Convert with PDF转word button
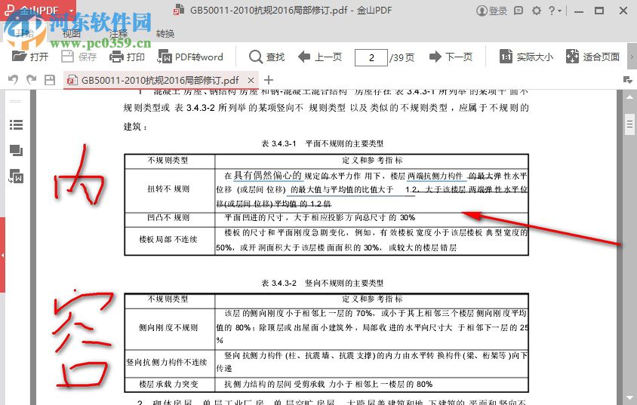 [x=190, y=57]
